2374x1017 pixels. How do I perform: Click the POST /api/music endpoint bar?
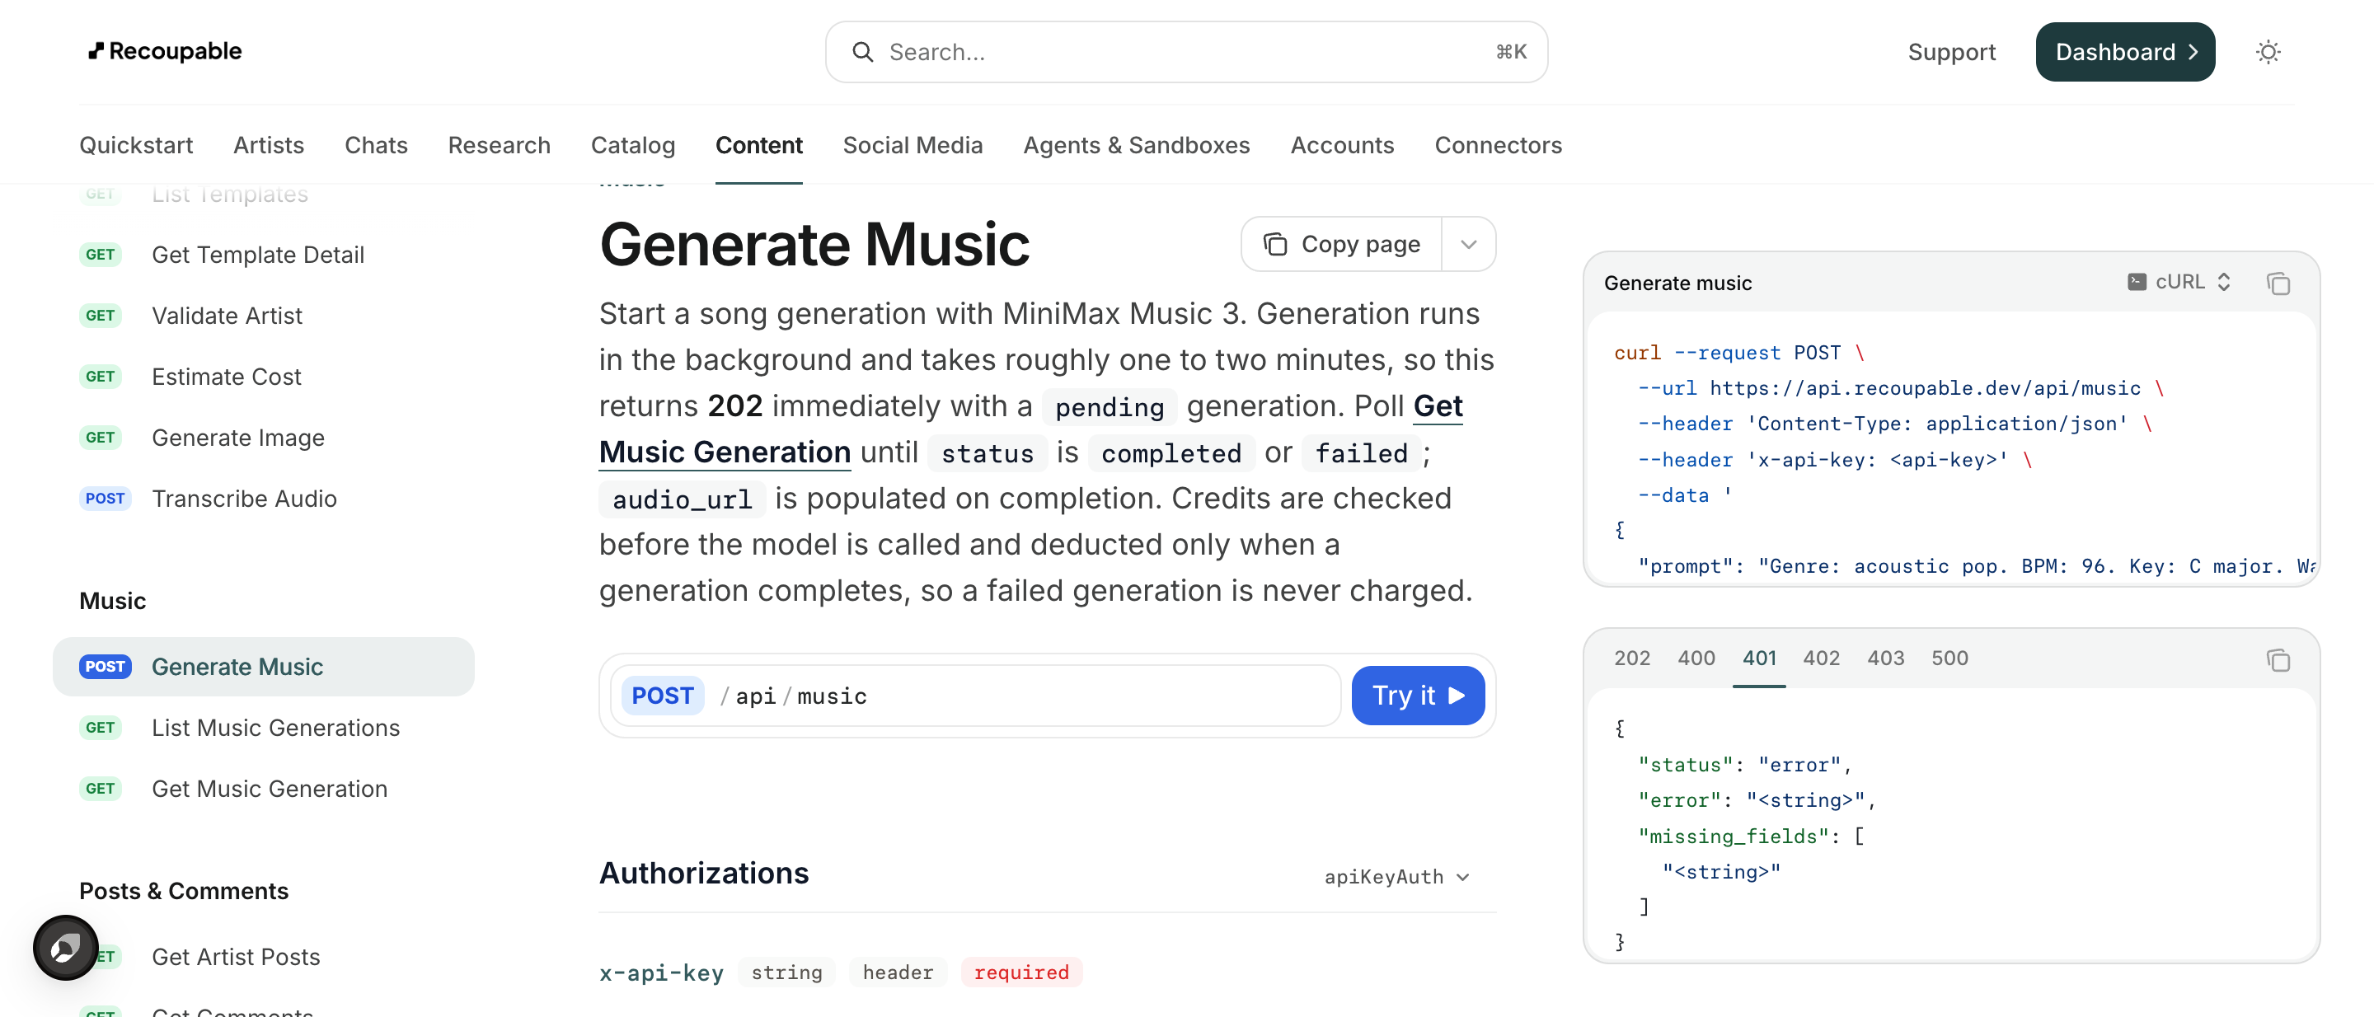click(x=976, y=696)
